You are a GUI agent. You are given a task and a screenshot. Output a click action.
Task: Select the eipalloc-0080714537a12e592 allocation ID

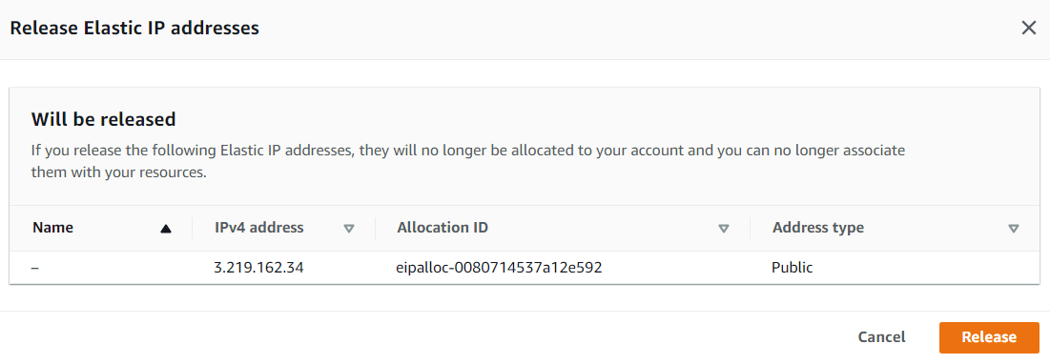(500, 268)
